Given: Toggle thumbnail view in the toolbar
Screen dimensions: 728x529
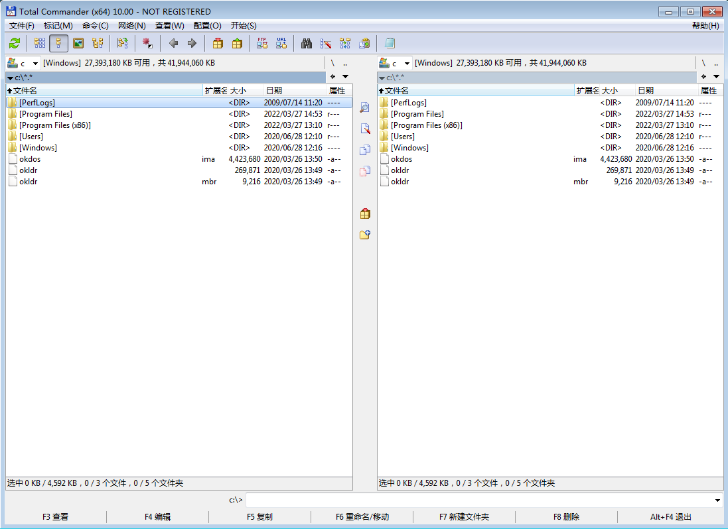Looking at the screenshot, I should (78, 44).
